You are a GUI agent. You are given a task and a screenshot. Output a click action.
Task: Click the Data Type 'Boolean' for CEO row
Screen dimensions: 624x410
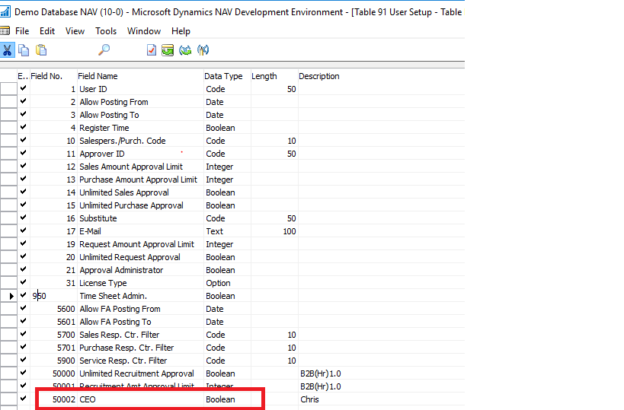pos(227,399)
